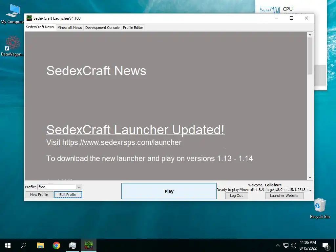This screenshot has height=252, width=336.
Task: Click the news pane scrollbar thumb
Action: [310, 56]
